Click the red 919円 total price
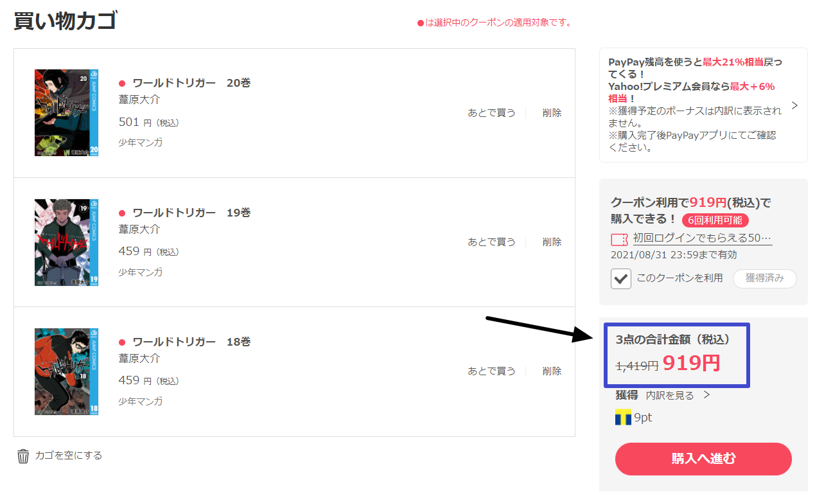Viewport: 824px width, 496px height. 691,364
